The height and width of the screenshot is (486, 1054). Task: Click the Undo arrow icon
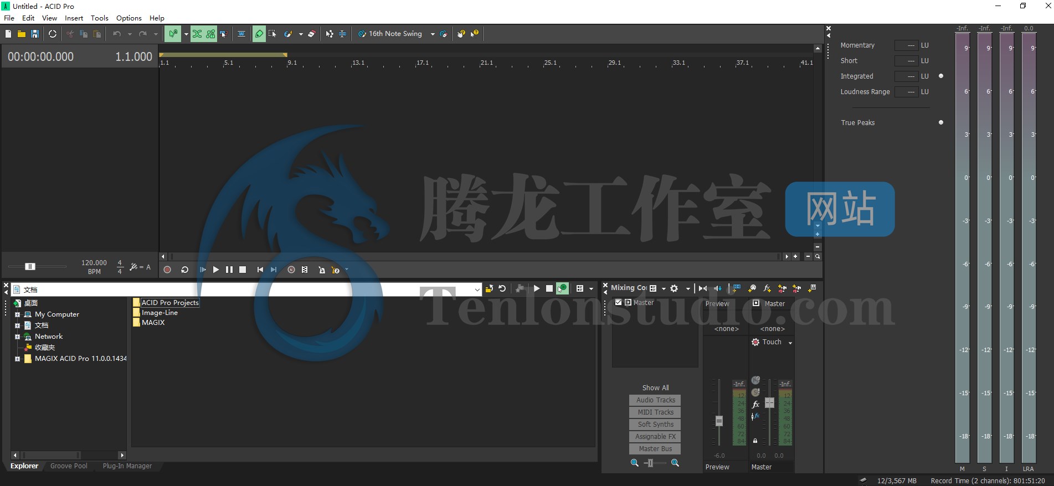point(117,34)
